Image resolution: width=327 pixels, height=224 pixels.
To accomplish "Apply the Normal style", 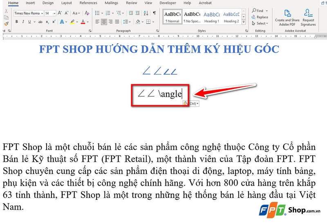I will click(172, 17).
